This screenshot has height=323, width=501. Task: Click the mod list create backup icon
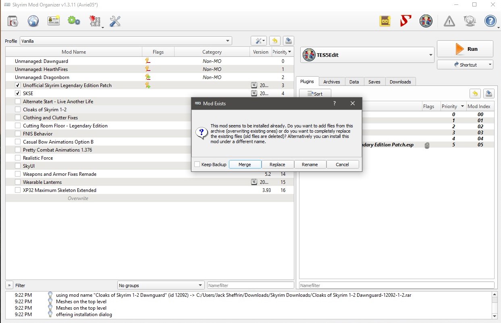tap(288, 41)
